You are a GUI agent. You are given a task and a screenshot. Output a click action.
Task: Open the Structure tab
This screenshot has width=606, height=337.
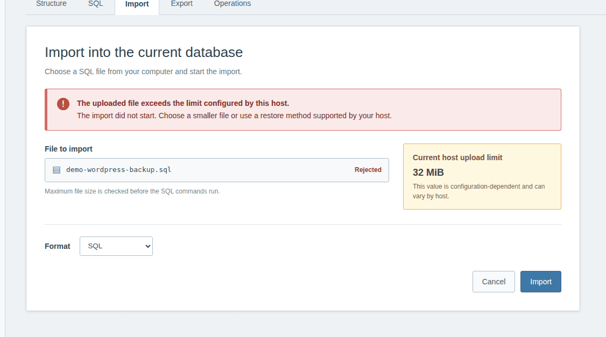[x=51, y=4]
